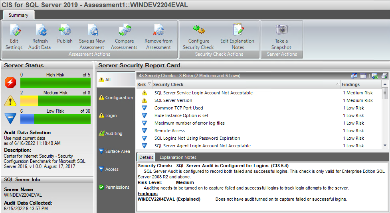
Task: Export report card to Excel icon
Action: click(374, 76)
